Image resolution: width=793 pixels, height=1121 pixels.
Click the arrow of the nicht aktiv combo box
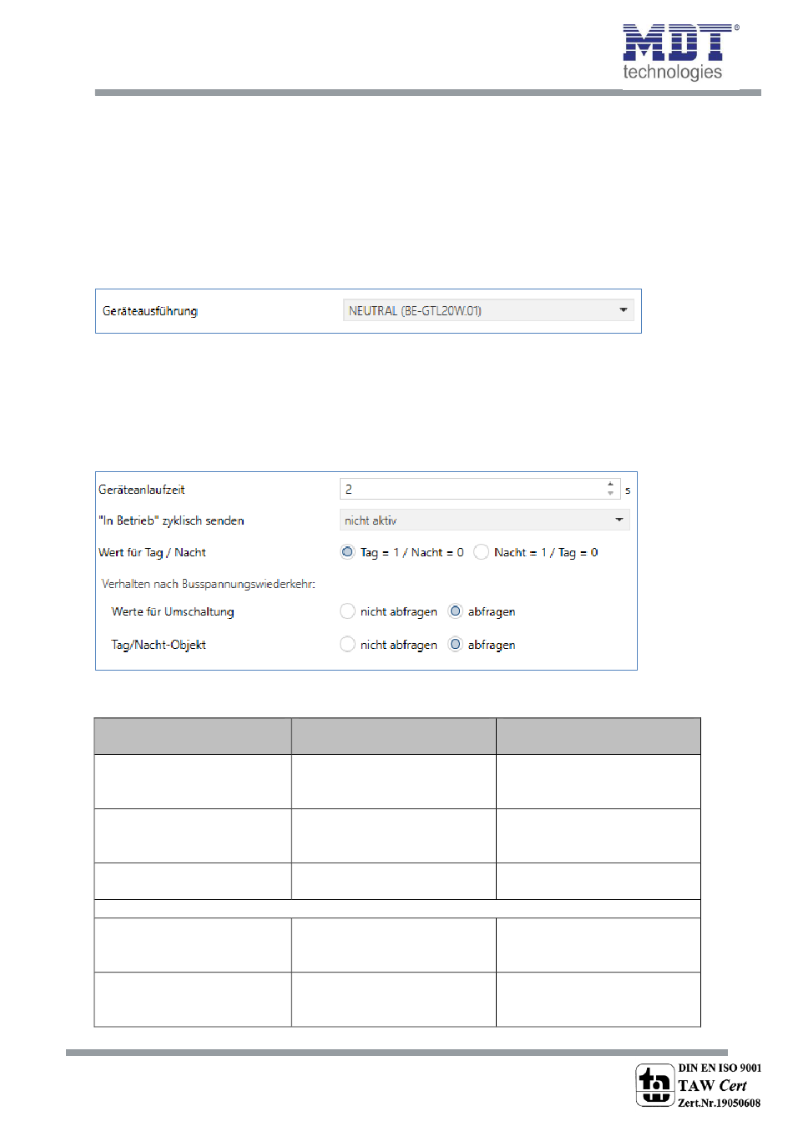(x=619, y=520)
